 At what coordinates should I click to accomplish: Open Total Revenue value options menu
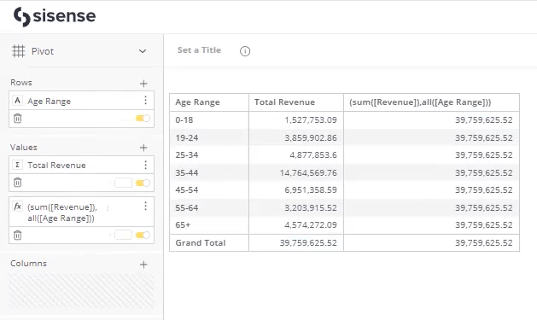145,165
